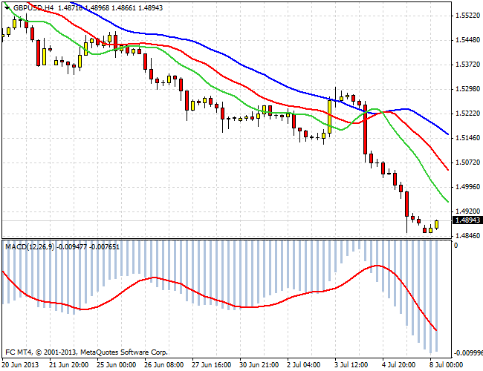
Task: Click the 1.49200 price scale value
Action: [x=467, y=211]
